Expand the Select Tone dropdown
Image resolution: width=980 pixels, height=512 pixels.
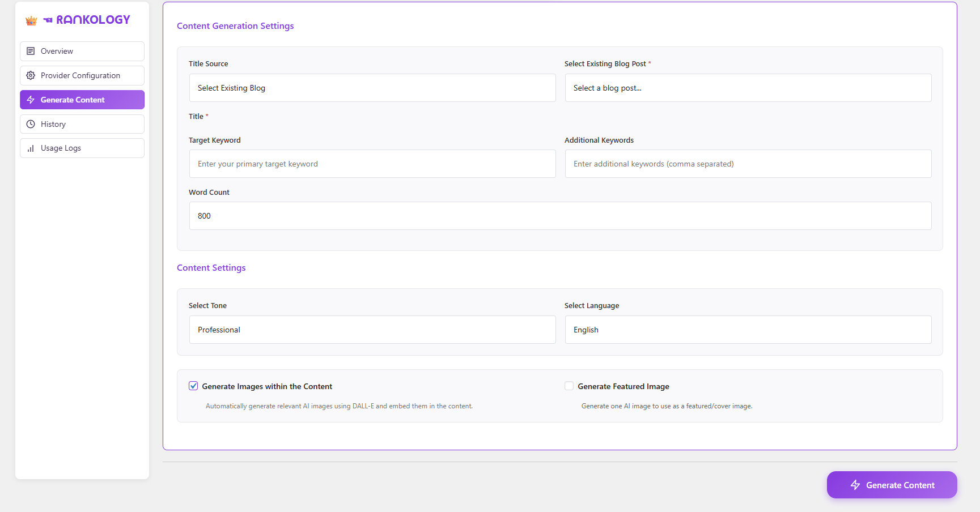click(x=372, y=330)
